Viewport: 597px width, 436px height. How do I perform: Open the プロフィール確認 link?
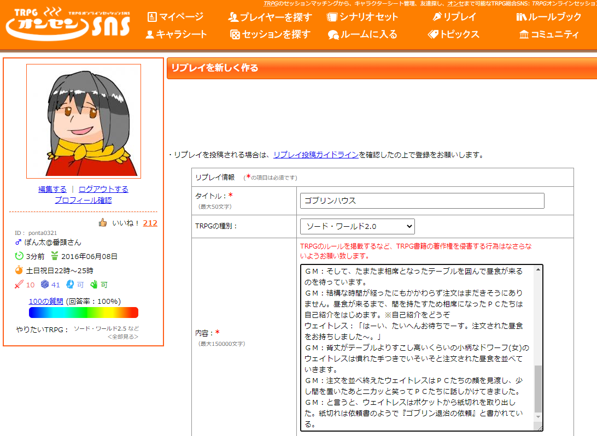pyautogui.click(x=84, y=200)
